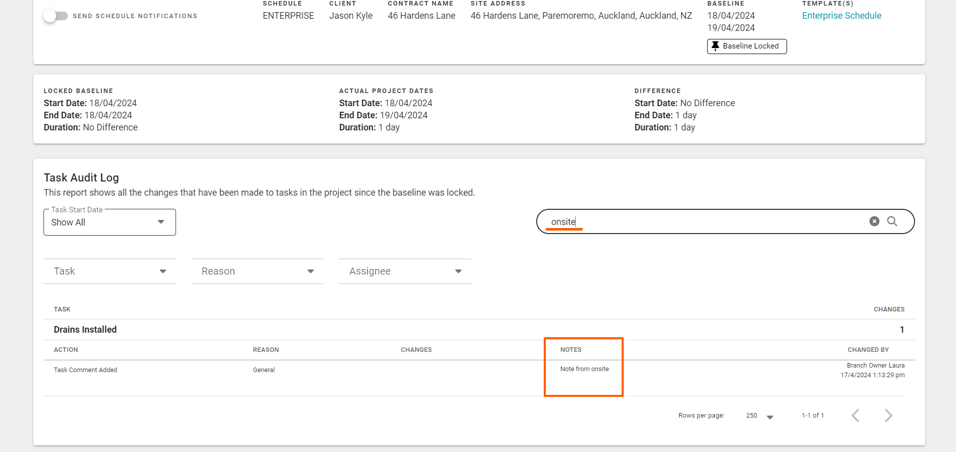
Task: Expand the Assignee filter dropdown
Action: pos(405,272)
